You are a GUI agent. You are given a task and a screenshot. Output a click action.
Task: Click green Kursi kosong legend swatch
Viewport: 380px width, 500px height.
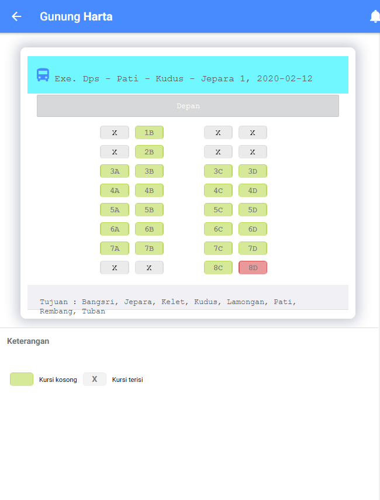[22, 379]
